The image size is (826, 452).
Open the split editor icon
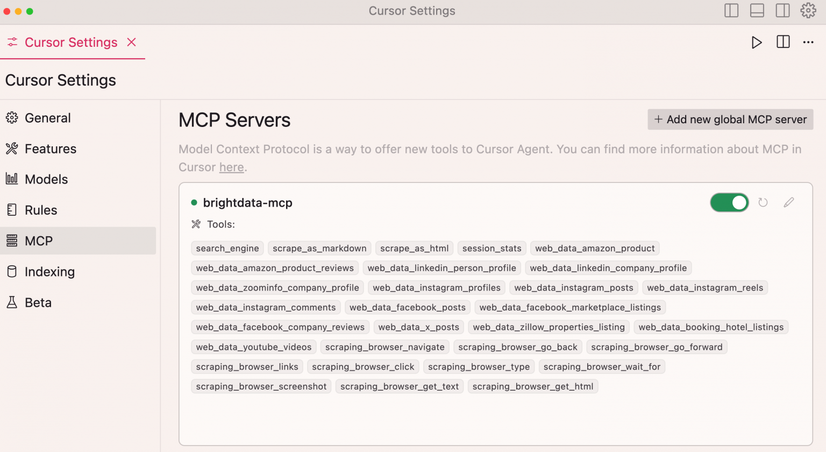point(782,42)
